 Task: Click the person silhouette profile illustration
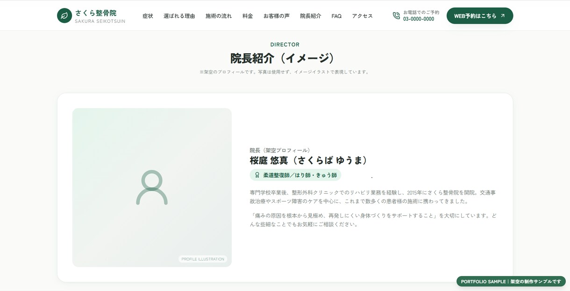(152, 187)
